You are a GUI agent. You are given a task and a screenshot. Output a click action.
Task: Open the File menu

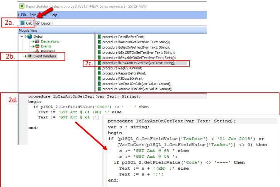(24, 15)
